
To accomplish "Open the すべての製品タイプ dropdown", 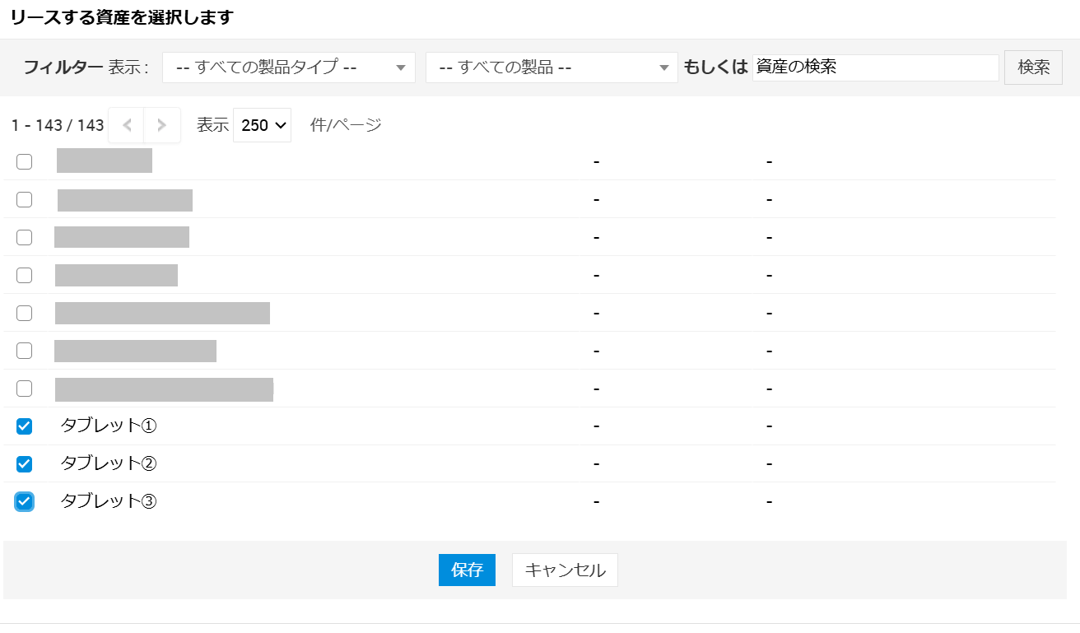I will click(289, 67).
